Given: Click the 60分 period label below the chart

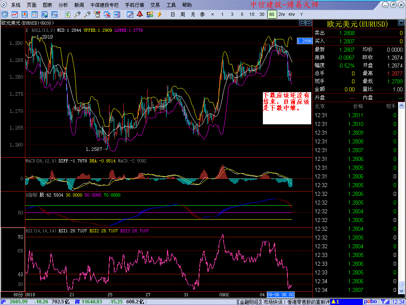Looking at the screenshot, I should click(18, 295).
